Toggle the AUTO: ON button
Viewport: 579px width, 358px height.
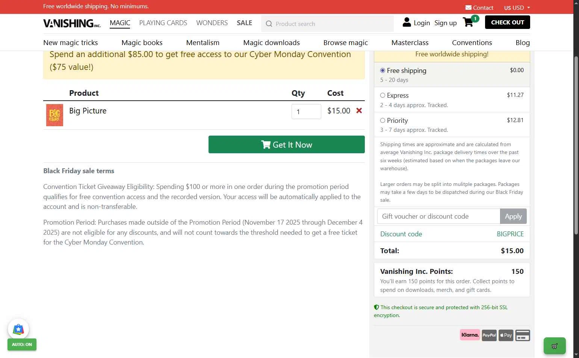(x=22, y=344)
